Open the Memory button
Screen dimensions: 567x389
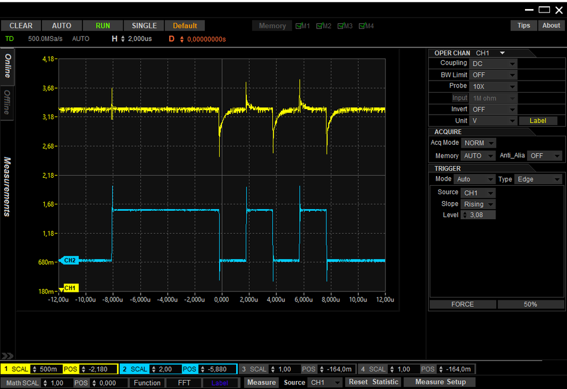(x=272, y=26)
